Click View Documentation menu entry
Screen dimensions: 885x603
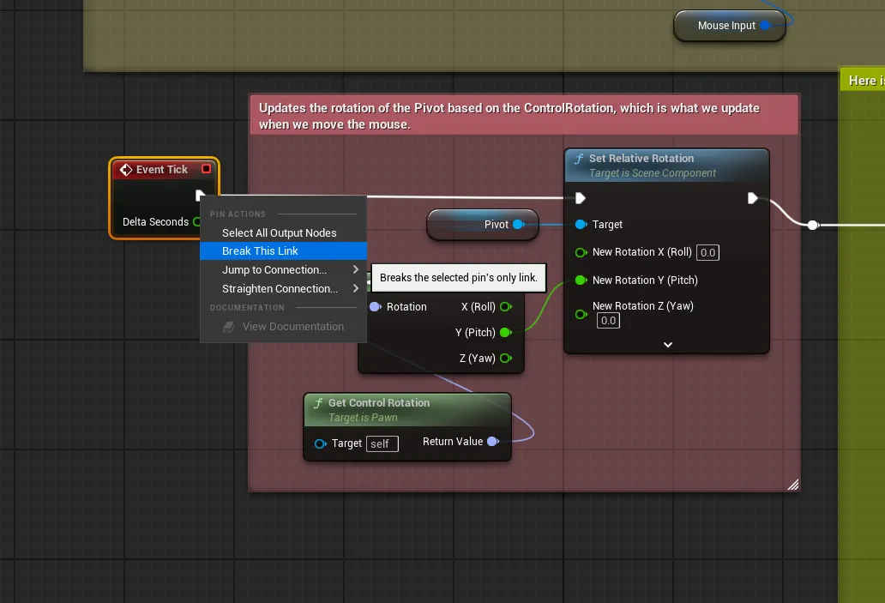[x=283, y=326]
